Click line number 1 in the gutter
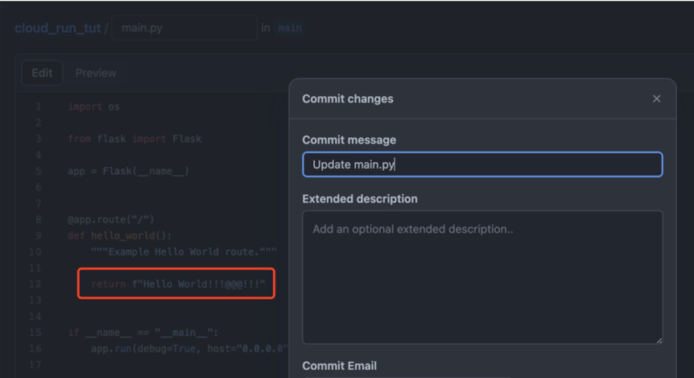Image resolution: width=694 pixels, height=378 pixels. coord(39,107)
